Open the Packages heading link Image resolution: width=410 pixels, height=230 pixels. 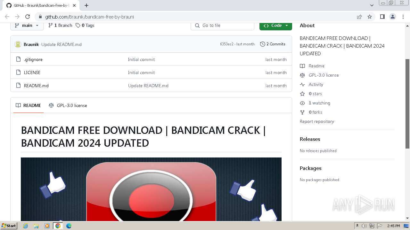pyautogui.click(x=310, y=168)
